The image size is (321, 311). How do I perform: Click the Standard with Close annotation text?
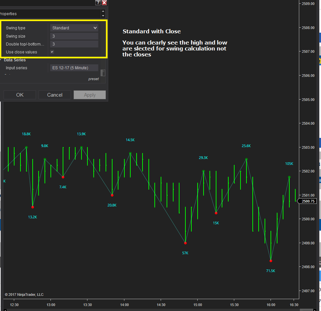point(152,31)
